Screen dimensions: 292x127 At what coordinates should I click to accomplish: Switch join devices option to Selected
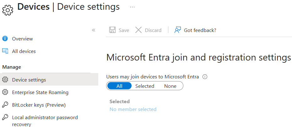pos(145,86)
